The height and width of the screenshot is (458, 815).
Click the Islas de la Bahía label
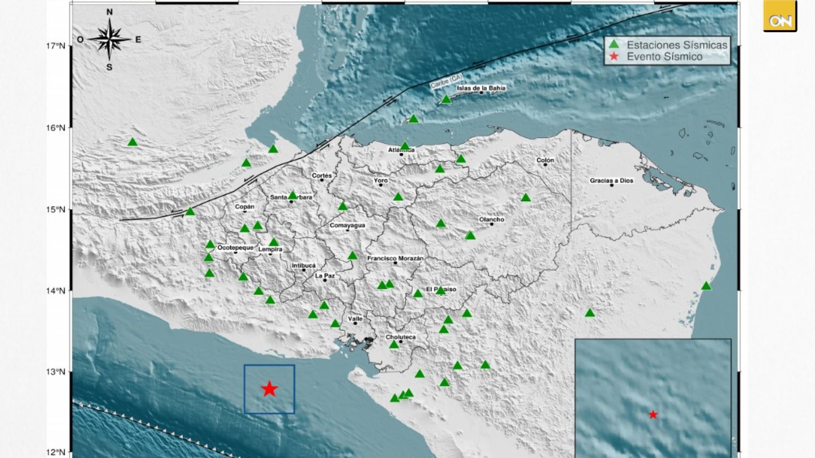coord(482,88)
